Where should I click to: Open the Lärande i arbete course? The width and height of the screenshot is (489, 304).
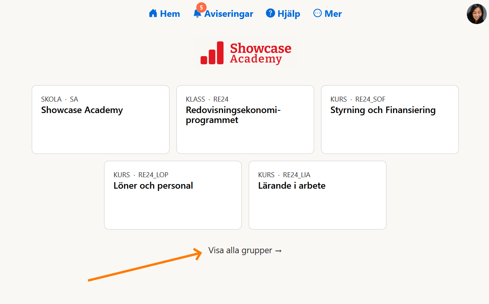[x=318, y=195]
